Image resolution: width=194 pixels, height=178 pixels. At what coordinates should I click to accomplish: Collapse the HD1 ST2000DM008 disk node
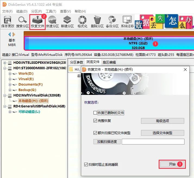pos(5,68)
